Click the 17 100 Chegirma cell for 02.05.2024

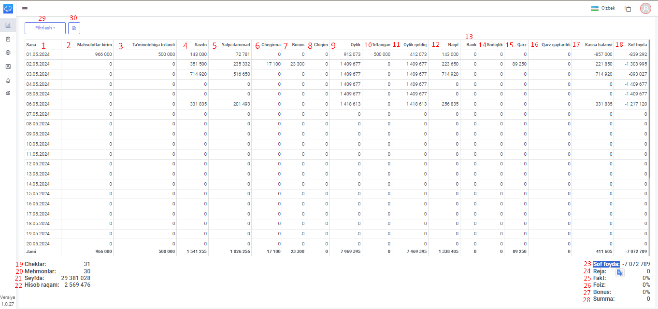click(x=273, y=64)
